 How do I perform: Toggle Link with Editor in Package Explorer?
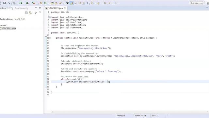(30, 12)
